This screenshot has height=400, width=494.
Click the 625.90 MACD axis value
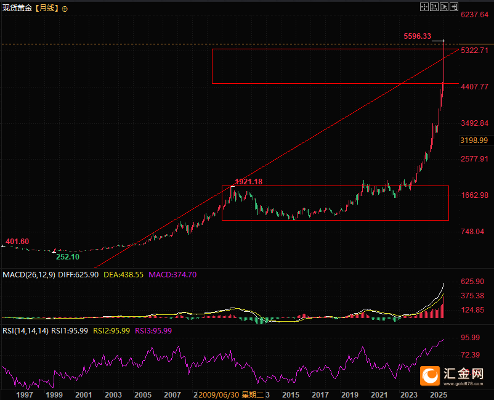pyautogui.click(x=472, y=282)
